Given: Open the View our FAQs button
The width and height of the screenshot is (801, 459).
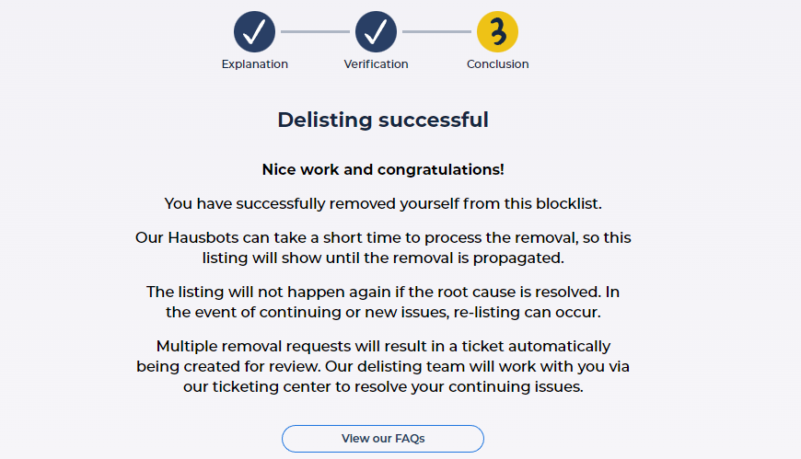Looking at the screenshot, I should [383, 439].
